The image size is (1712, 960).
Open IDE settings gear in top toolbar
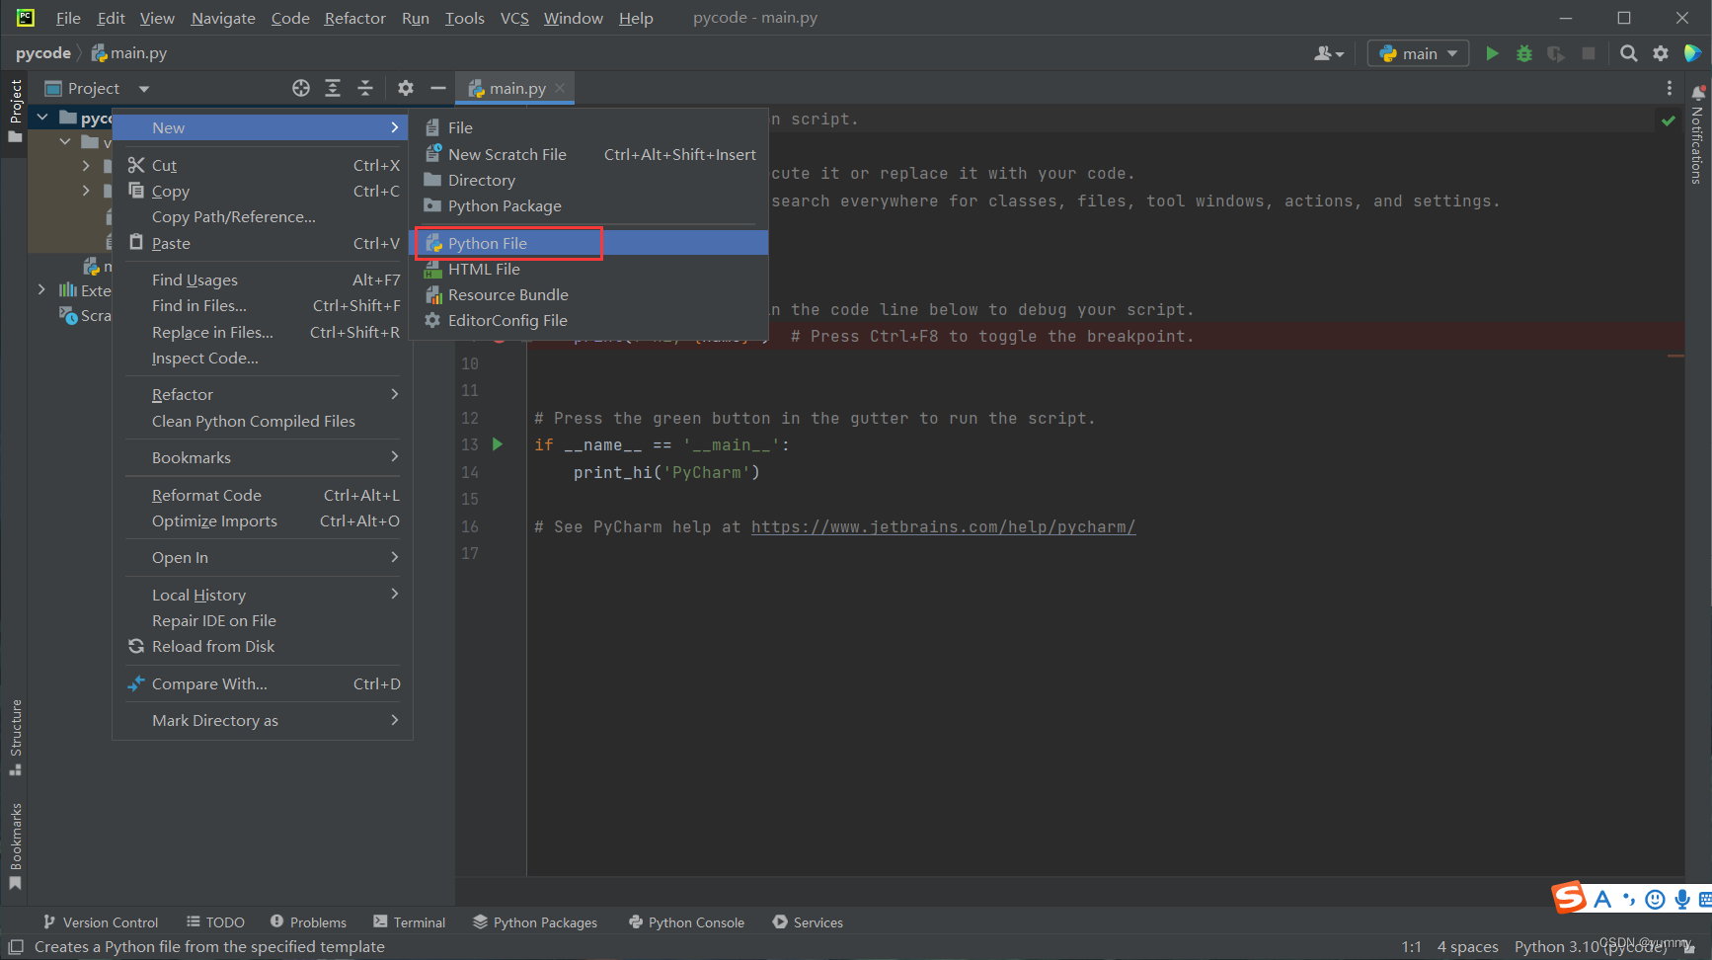coord(1661,53)
